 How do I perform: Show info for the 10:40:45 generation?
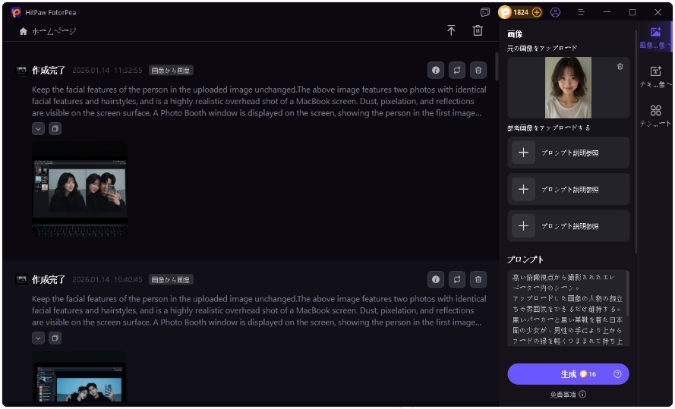[x=436, y=279]
